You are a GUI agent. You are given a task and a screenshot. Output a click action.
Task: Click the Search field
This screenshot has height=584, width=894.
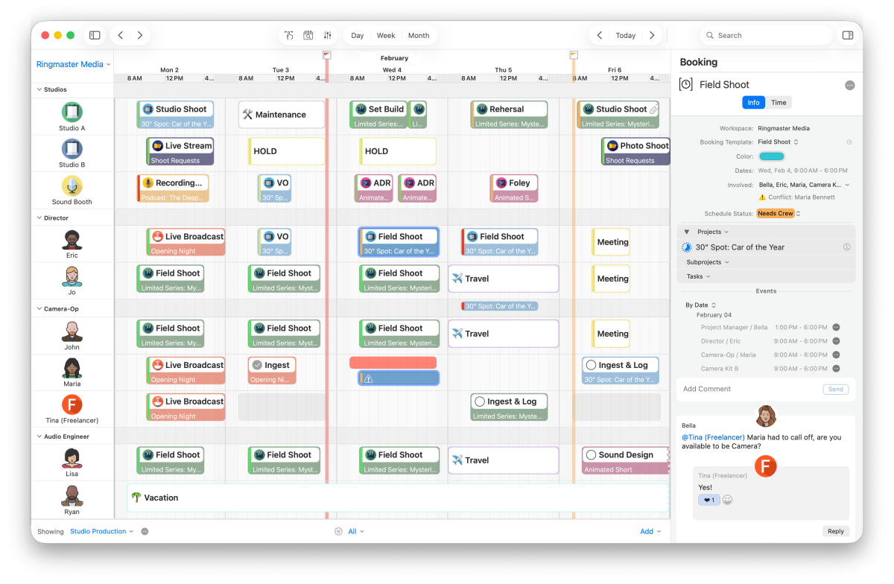coord(767,35)
